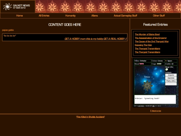Viewport: 181px width, 136px height.
Task: Click the Credits: 10 cell
Action: (x=171, y=64)
